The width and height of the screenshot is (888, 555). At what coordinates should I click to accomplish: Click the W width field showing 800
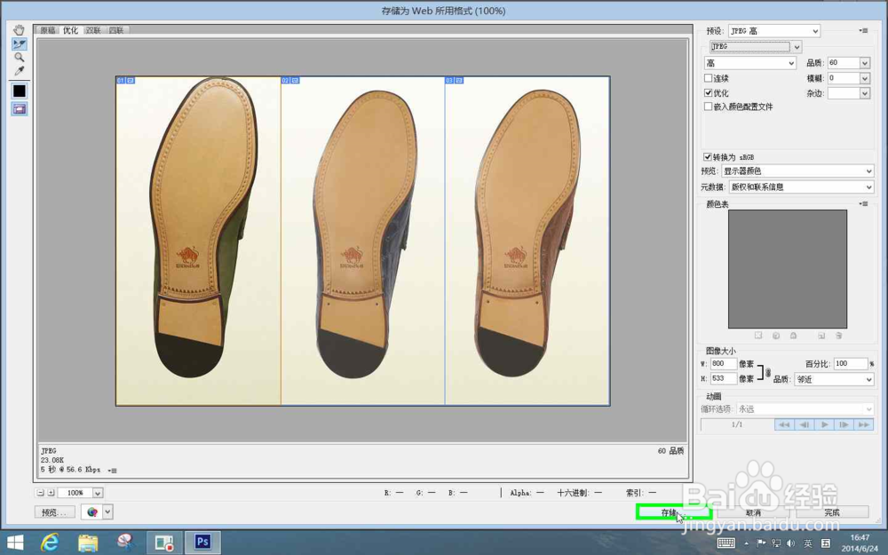coord(723,363)
